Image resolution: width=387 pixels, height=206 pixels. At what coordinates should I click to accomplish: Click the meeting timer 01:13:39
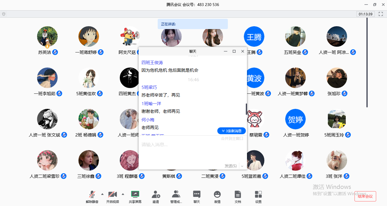tap(366, 14)
